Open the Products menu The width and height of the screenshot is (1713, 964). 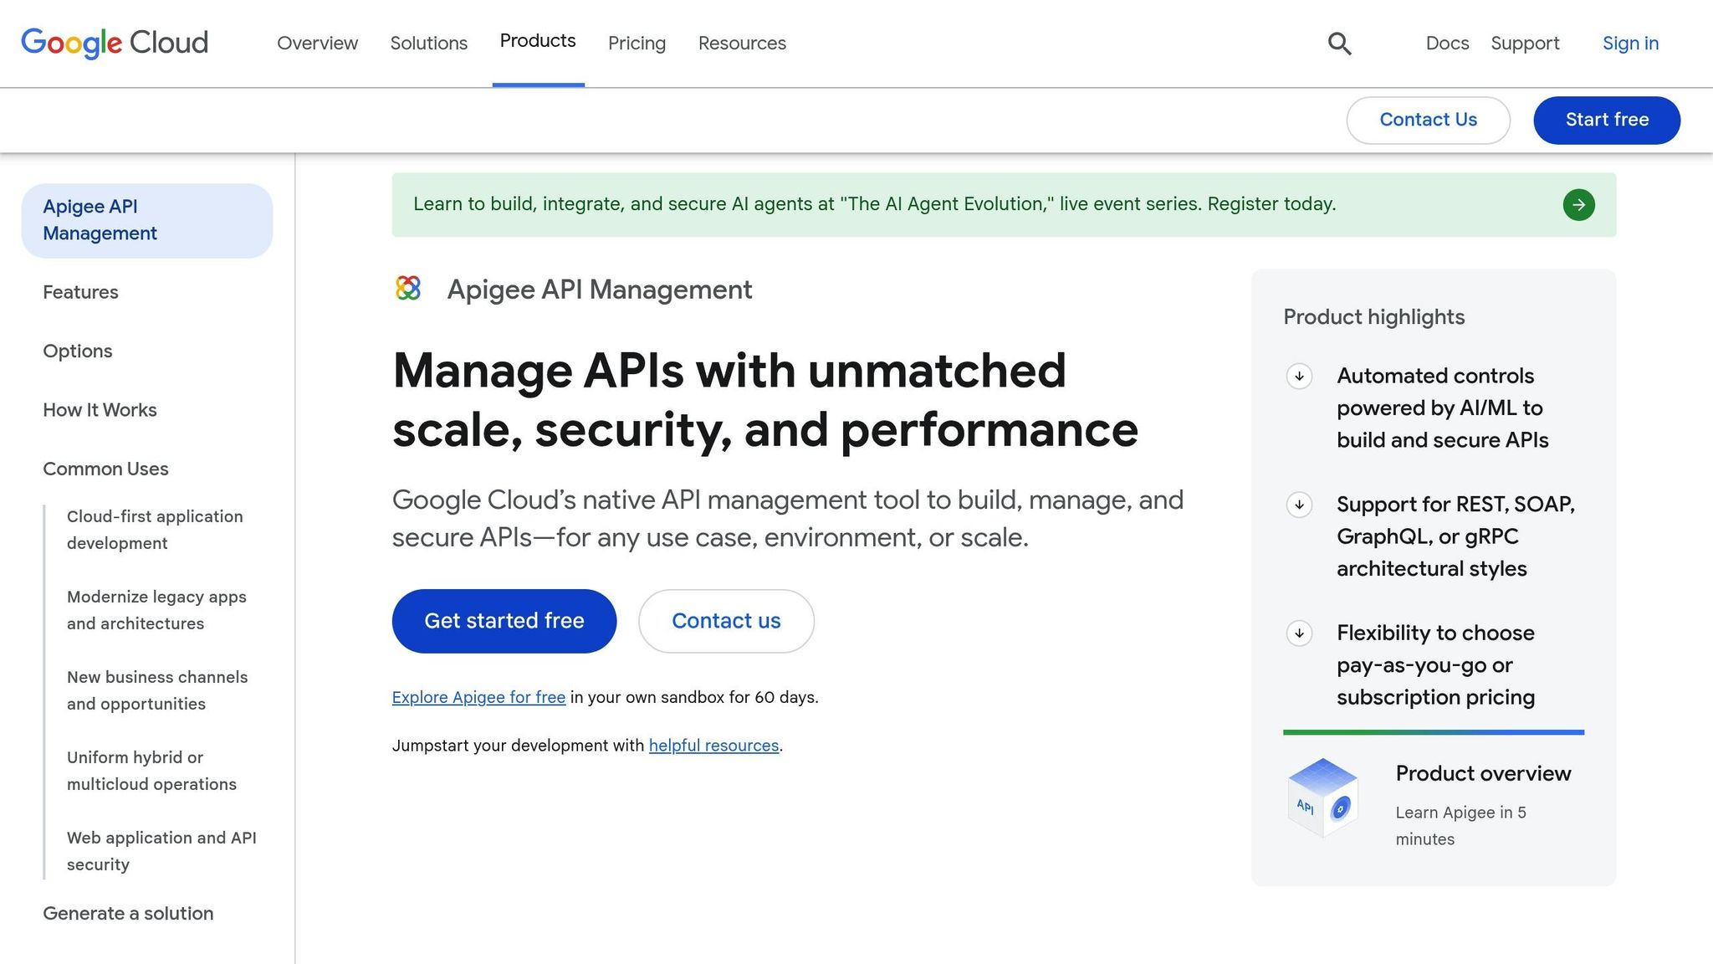(538, 41)
